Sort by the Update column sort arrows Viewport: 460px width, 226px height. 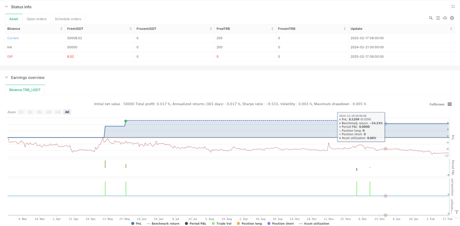[x=452, y=29]
